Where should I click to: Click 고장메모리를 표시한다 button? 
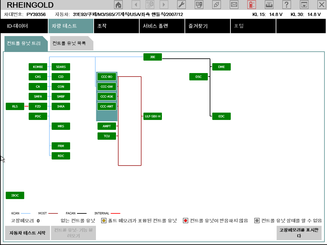click(299, 233)
